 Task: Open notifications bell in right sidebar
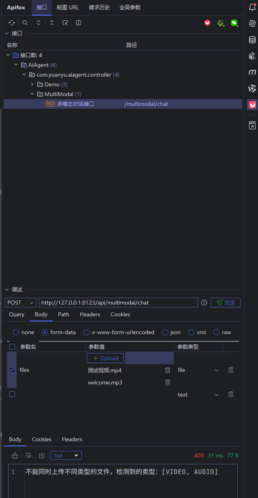pos(252,7)
